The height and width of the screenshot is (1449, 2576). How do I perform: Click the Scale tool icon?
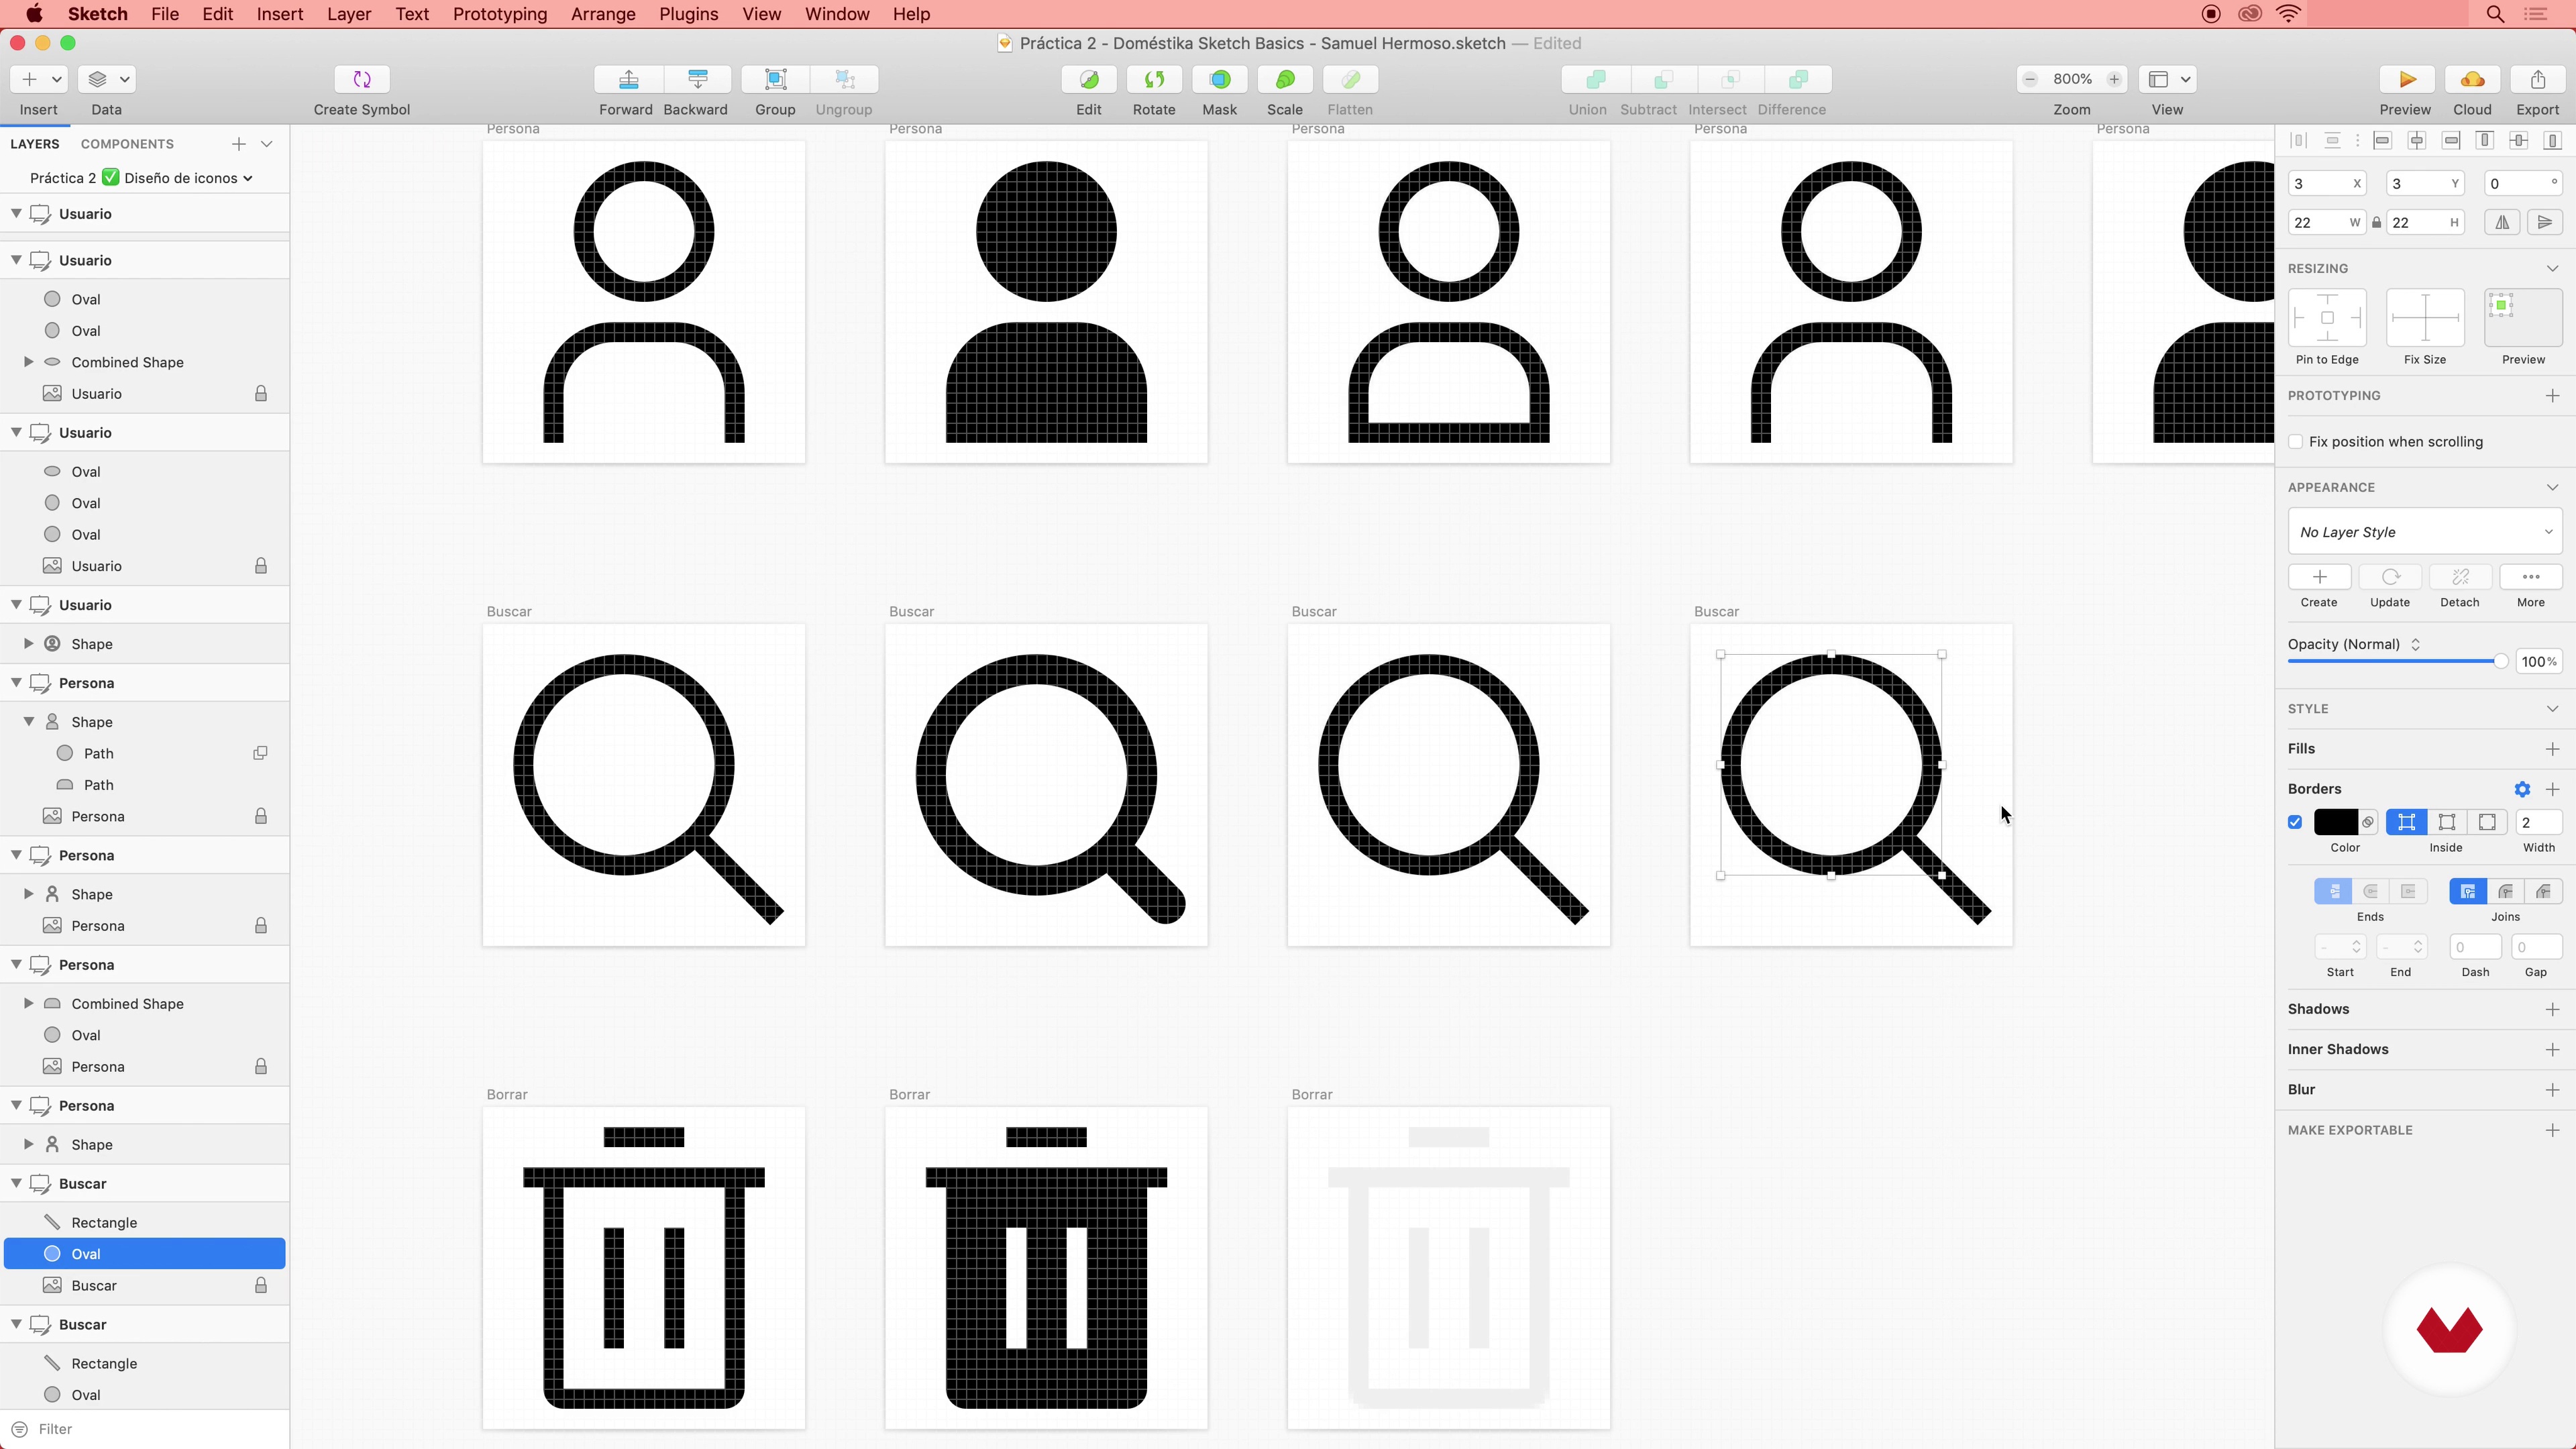(x=1285, y=79)
